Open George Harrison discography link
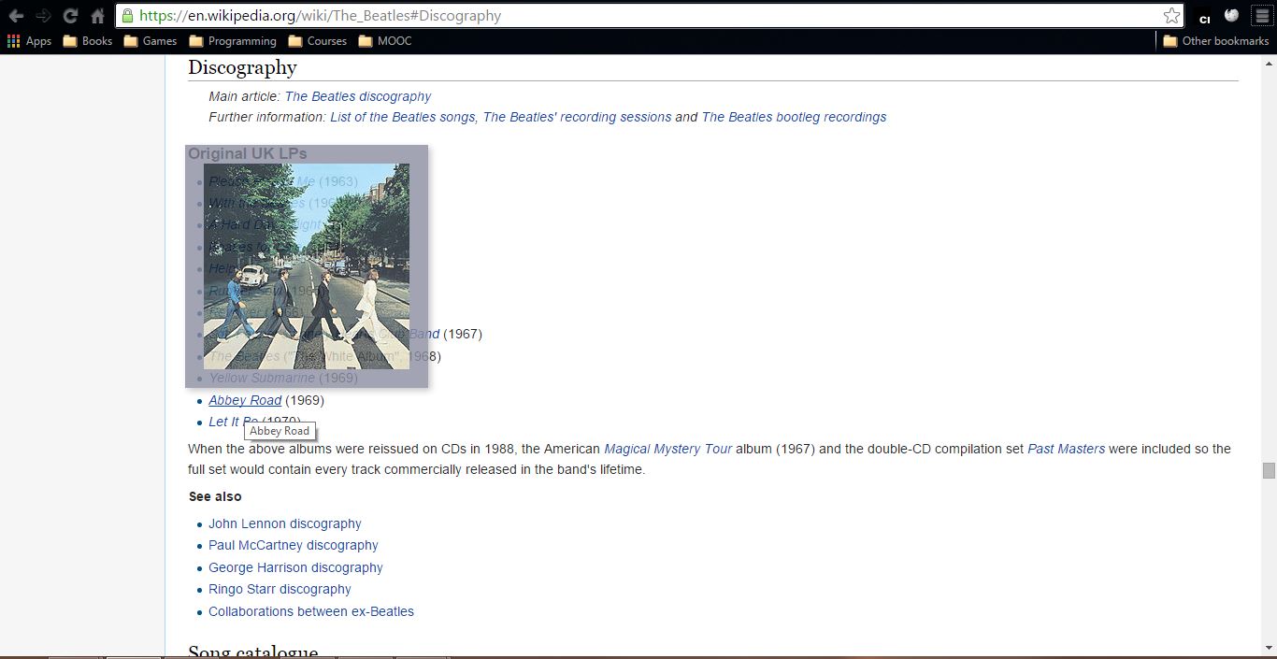Viewport: 1277px width, 659px height. pyautogui.click(x=295, y=567)
